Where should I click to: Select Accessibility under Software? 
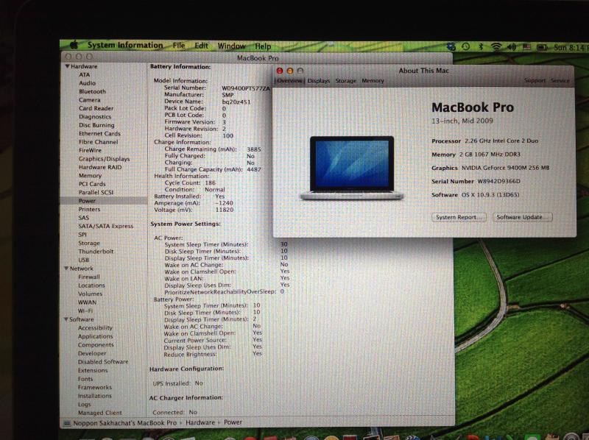[95, 327]
